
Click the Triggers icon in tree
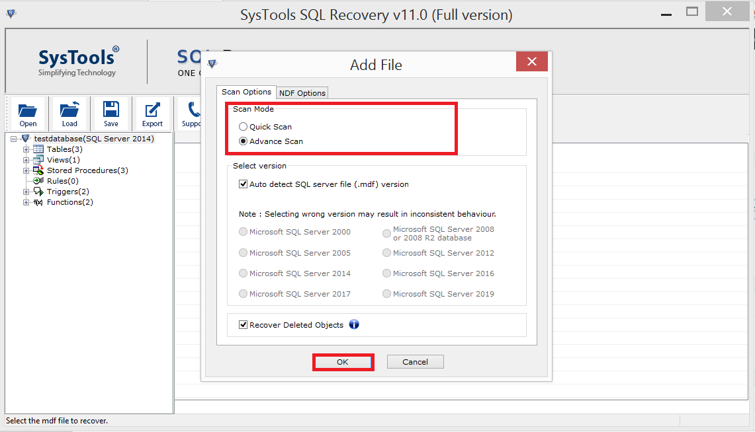tap(38, 192)
